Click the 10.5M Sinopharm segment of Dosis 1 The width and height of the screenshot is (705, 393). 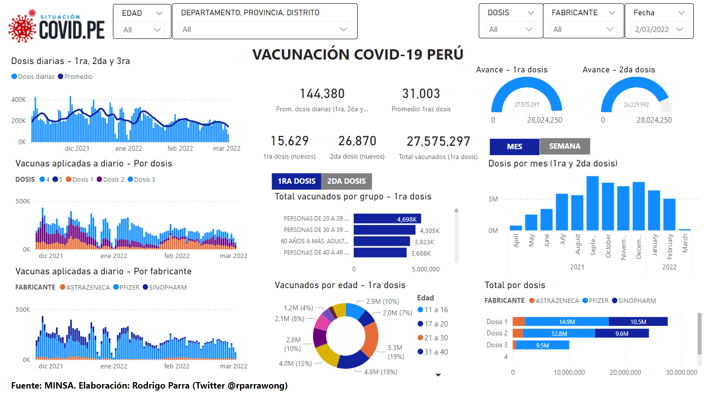pyautogui.click(x=638, y=322)
